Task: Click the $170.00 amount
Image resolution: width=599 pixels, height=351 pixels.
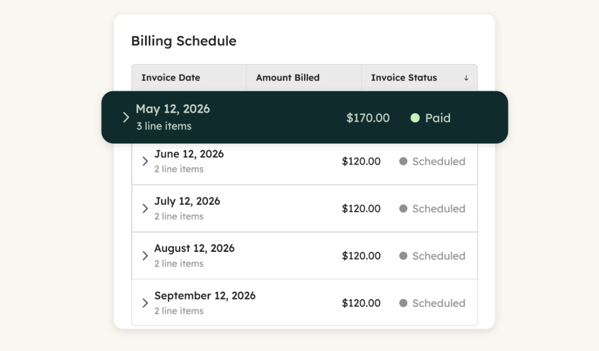Action: tap(368, 118)
